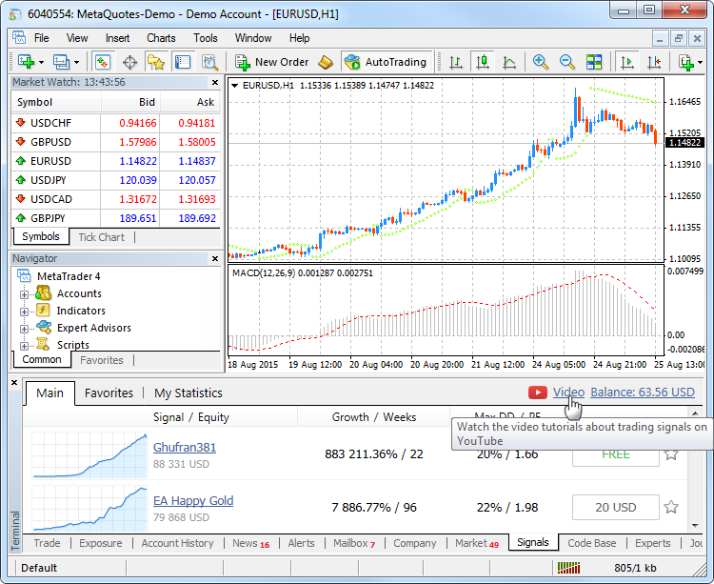Click the 20 USD subscribe button
The height and width of the screenshot is (584, 714).
615,507
